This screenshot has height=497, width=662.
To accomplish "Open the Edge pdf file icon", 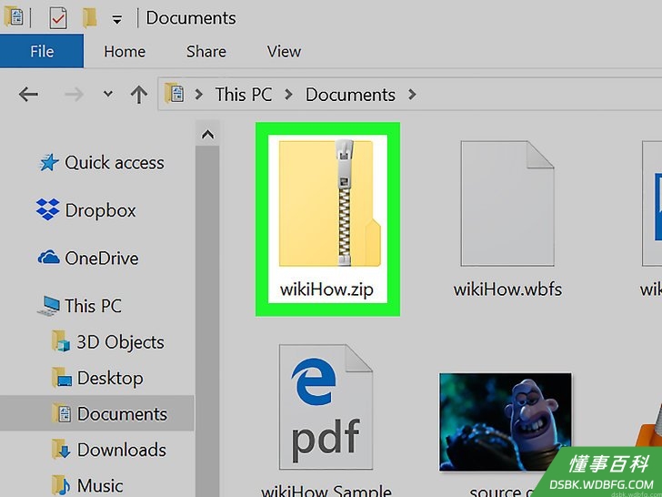I will click(326, 407).
